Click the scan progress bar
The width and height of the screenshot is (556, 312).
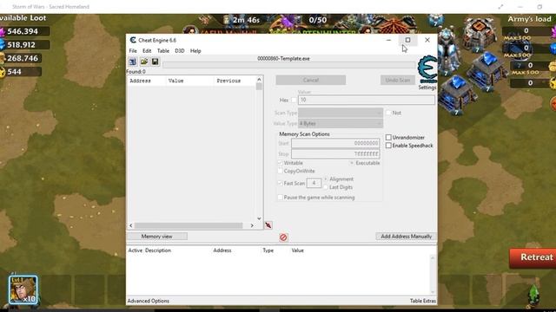tap(288, 65)
